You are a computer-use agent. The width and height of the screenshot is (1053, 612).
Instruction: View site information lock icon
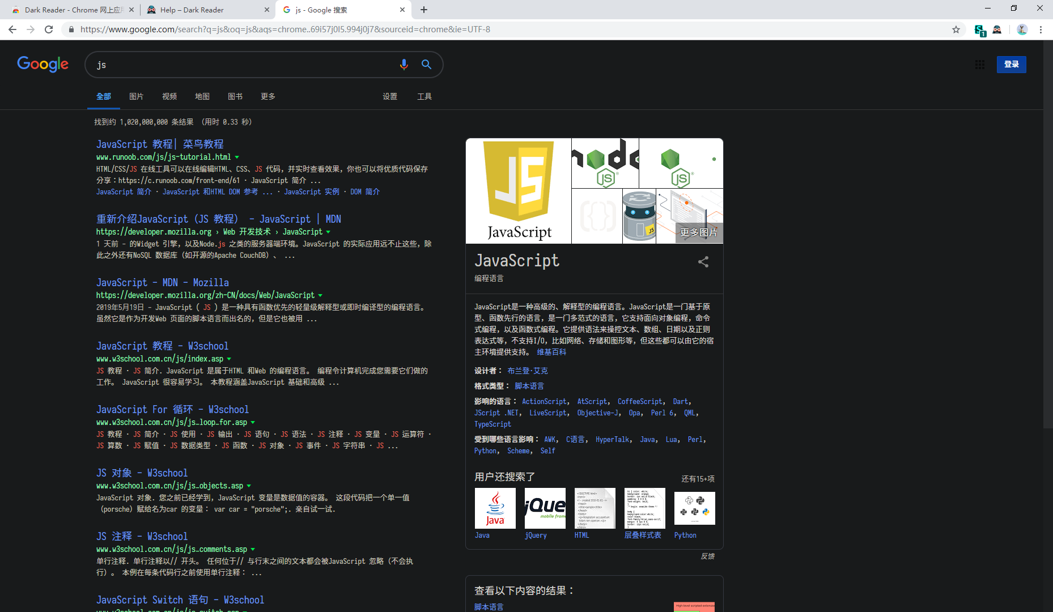click(x=71, y=29)
